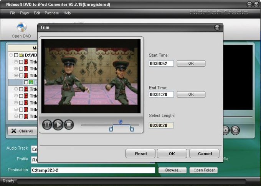Click the bottom OK button in Trim dialog
261x186 pixels.
[x=172, y=153]
